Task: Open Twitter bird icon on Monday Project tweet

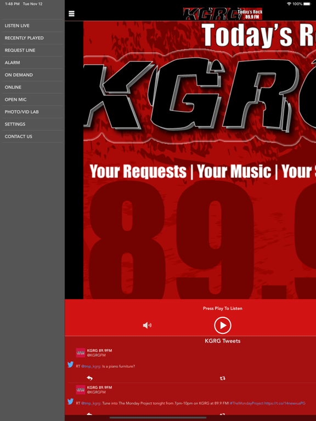Action: [70, 402]
